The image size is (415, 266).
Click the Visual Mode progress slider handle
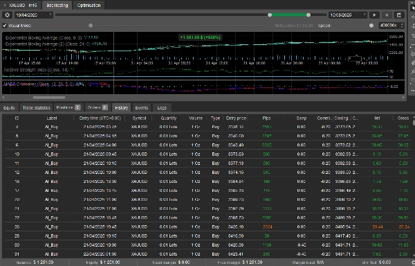pyautogui.click(x=91, y=26)
